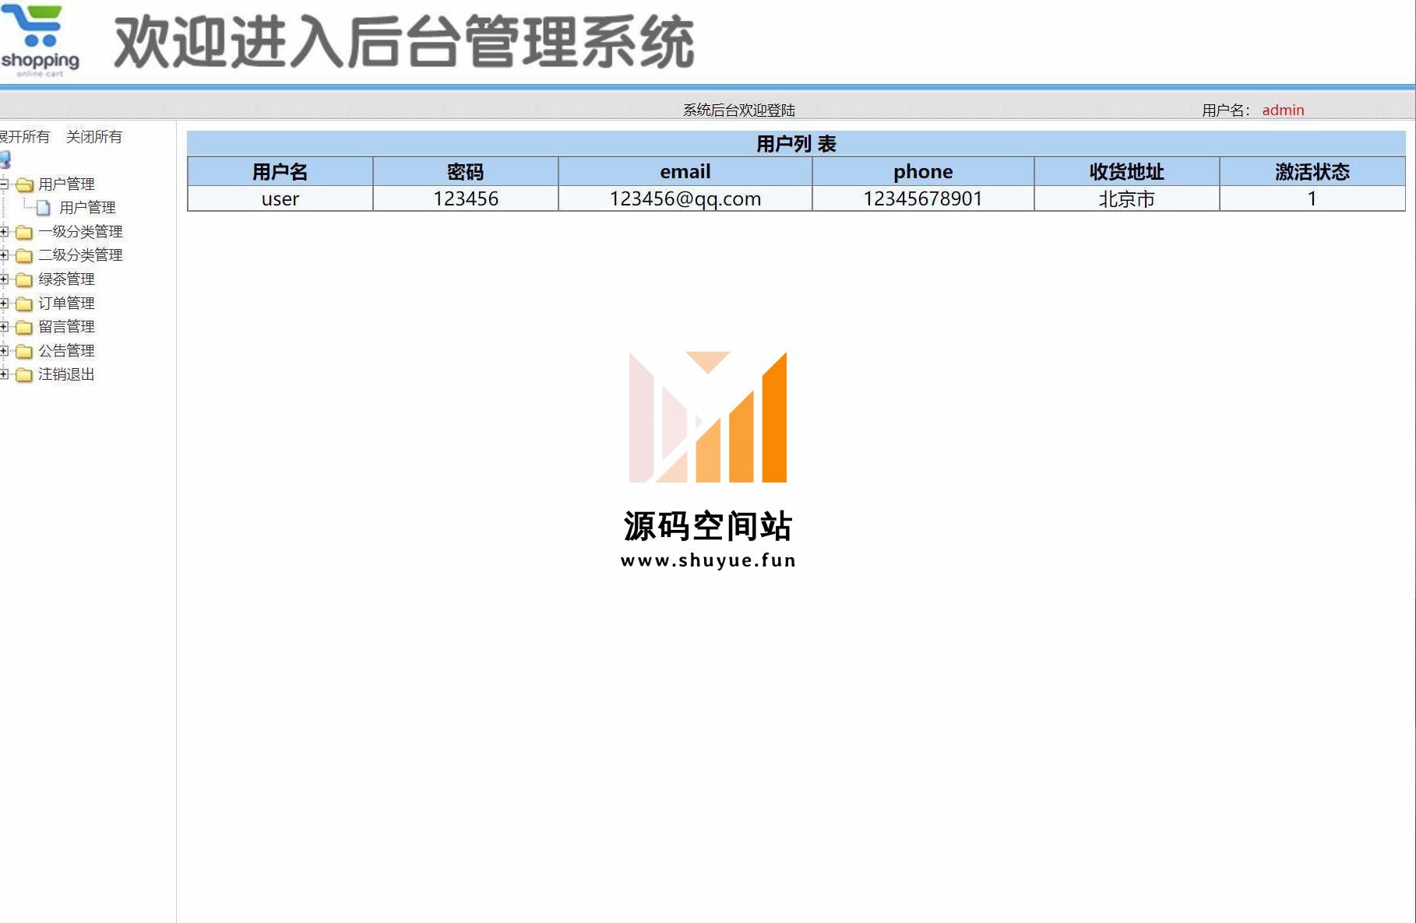This screenshot has width=1416, height=923.
Task: Click the phone column header
Action: tap(923, 171)
